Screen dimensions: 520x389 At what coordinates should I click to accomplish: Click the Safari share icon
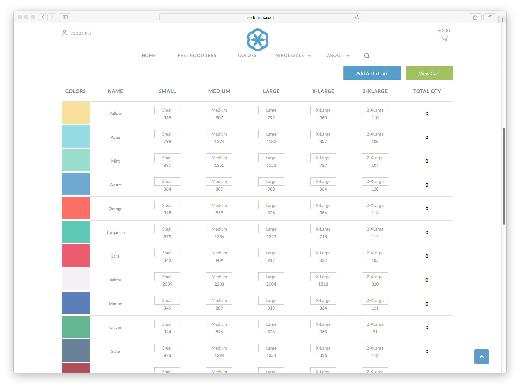(475, 17)
